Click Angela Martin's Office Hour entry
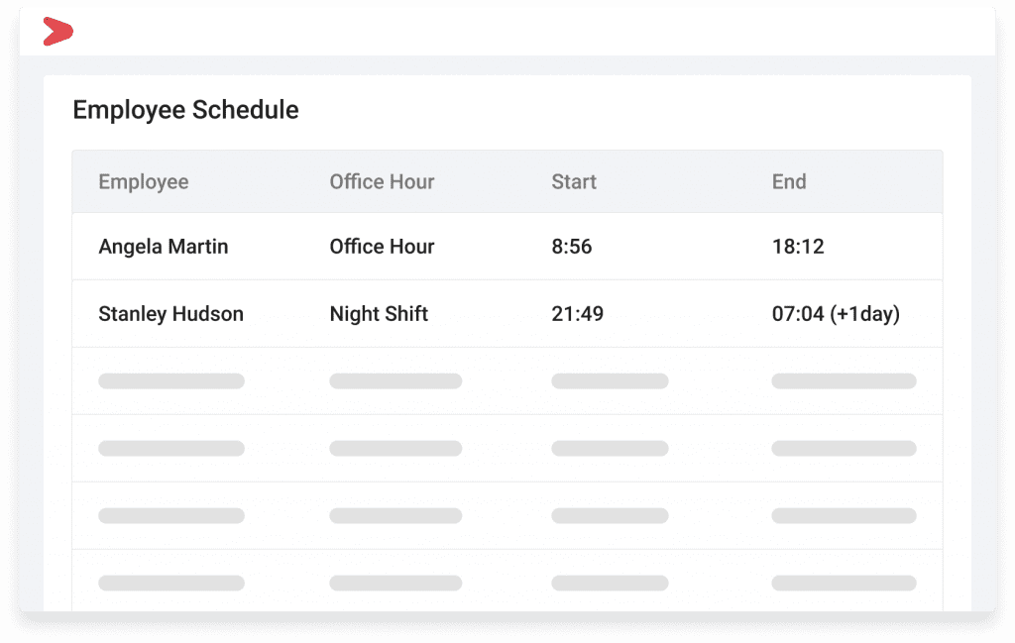The height and width of the screenshot is (643, 1015). [382, 246]
